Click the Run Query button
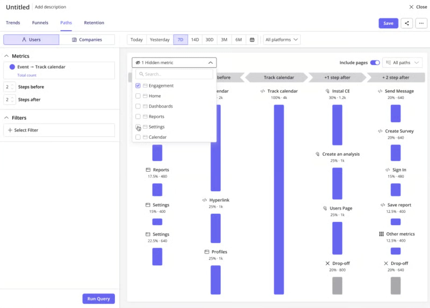430x308 pixels. click(99, 299)
